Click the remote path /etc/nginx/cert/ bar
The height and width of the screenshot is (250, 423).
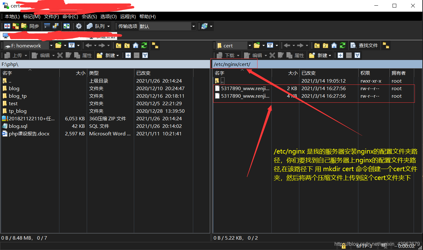[x=317, y=64]
